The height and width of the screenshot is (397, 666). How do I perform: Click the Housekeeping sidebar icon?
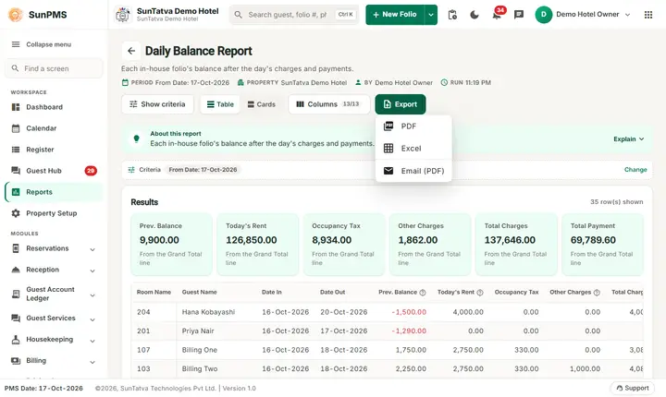pos(16,340)
